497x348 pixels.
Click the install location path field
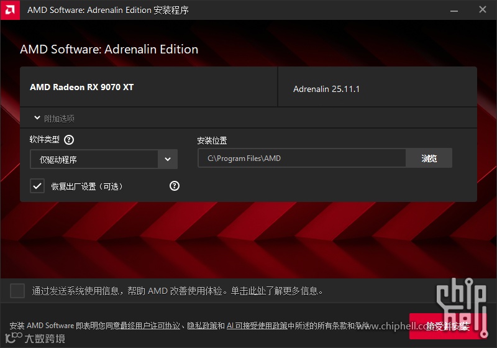[x=302, y=158]
